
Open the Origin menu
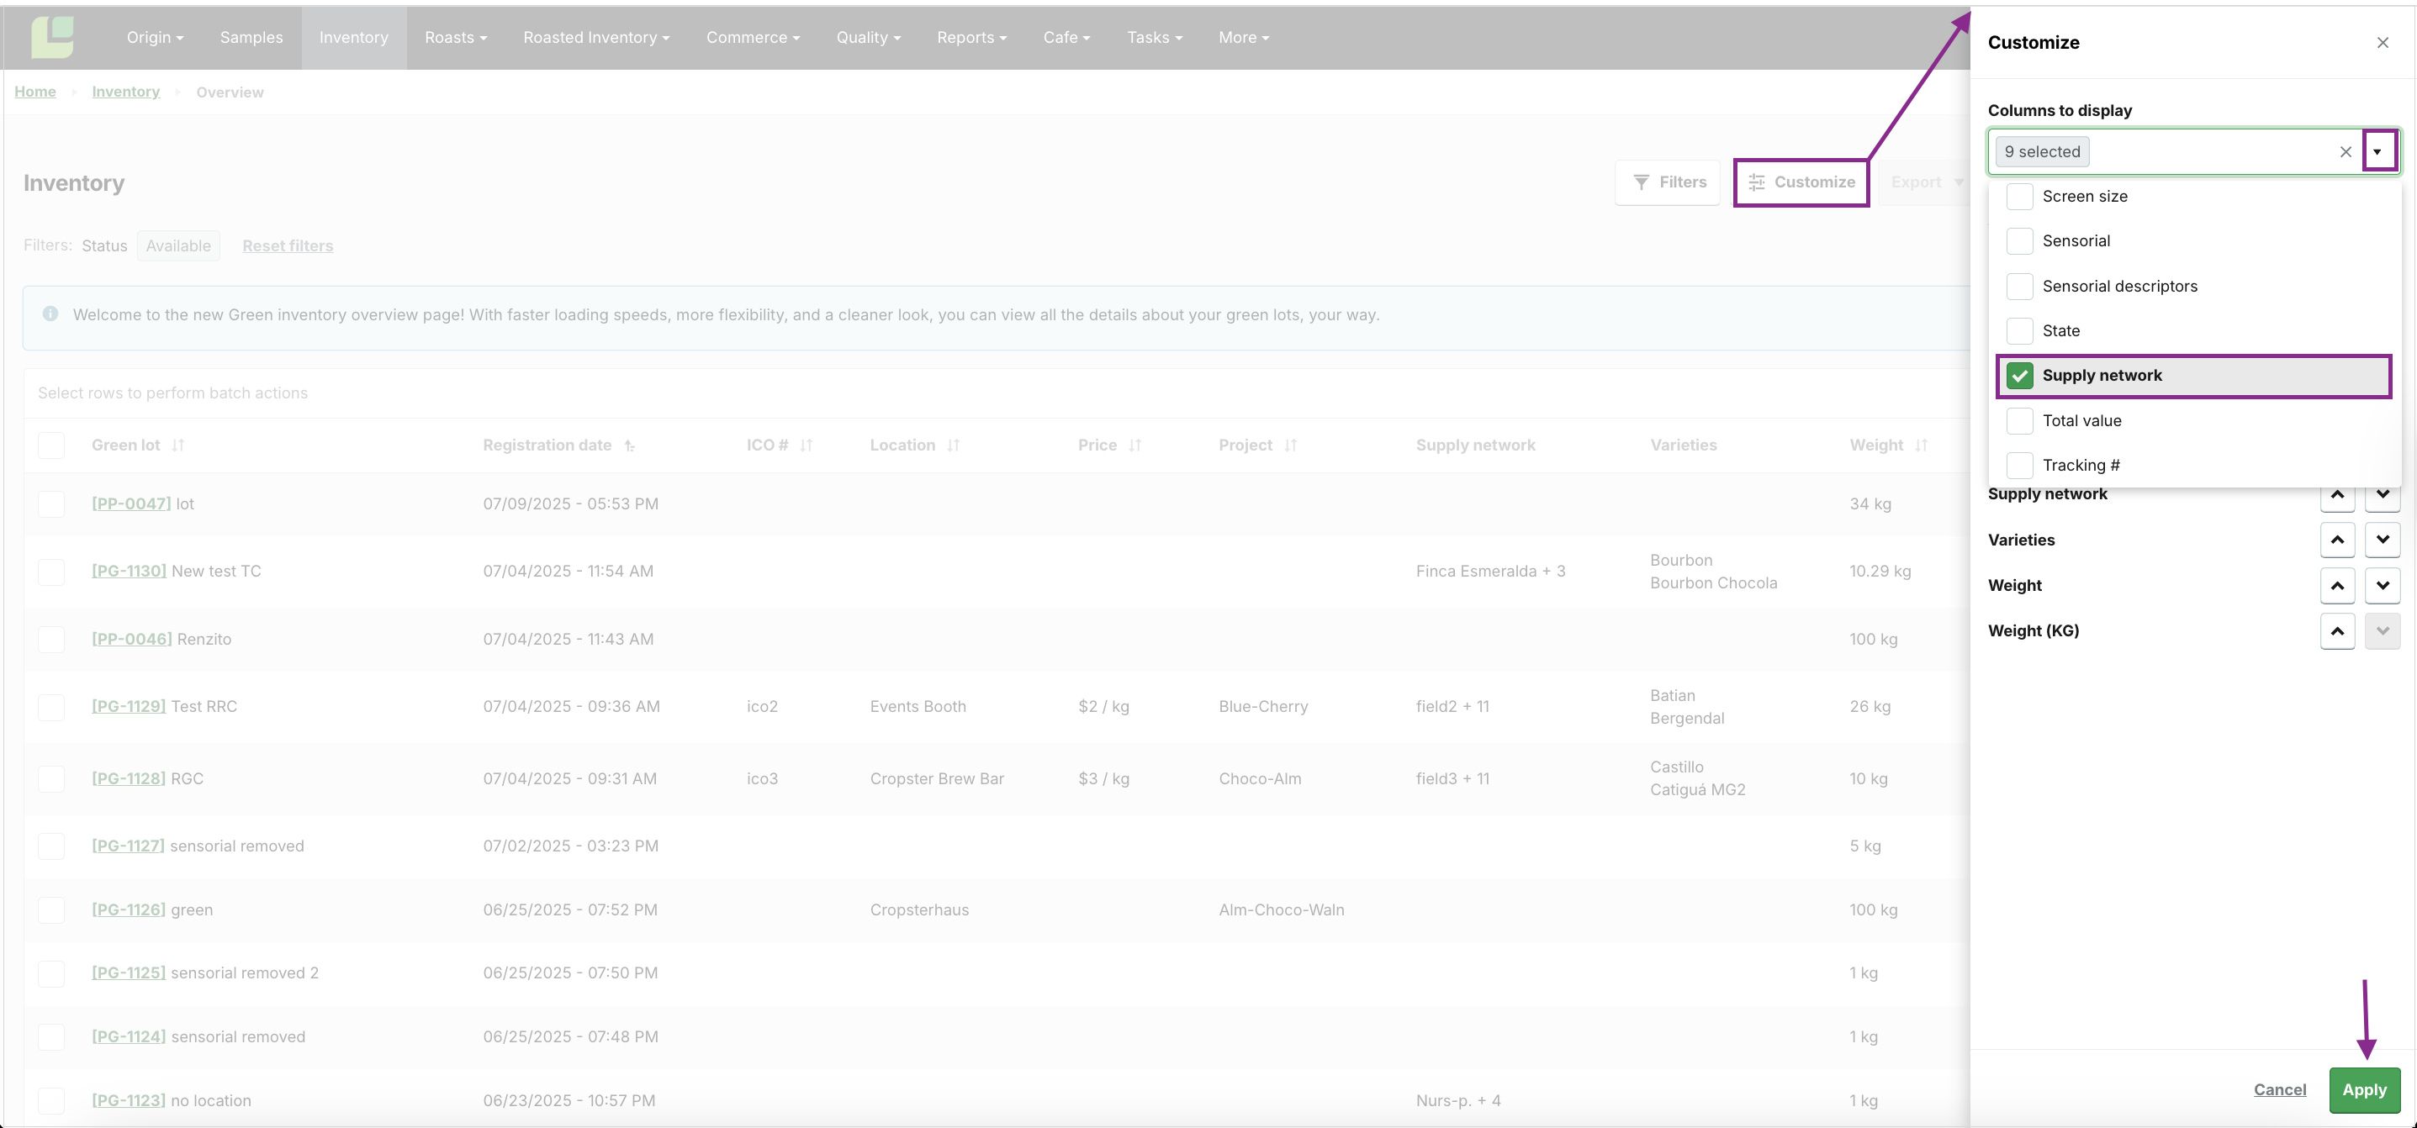click(x=155, y=38)
